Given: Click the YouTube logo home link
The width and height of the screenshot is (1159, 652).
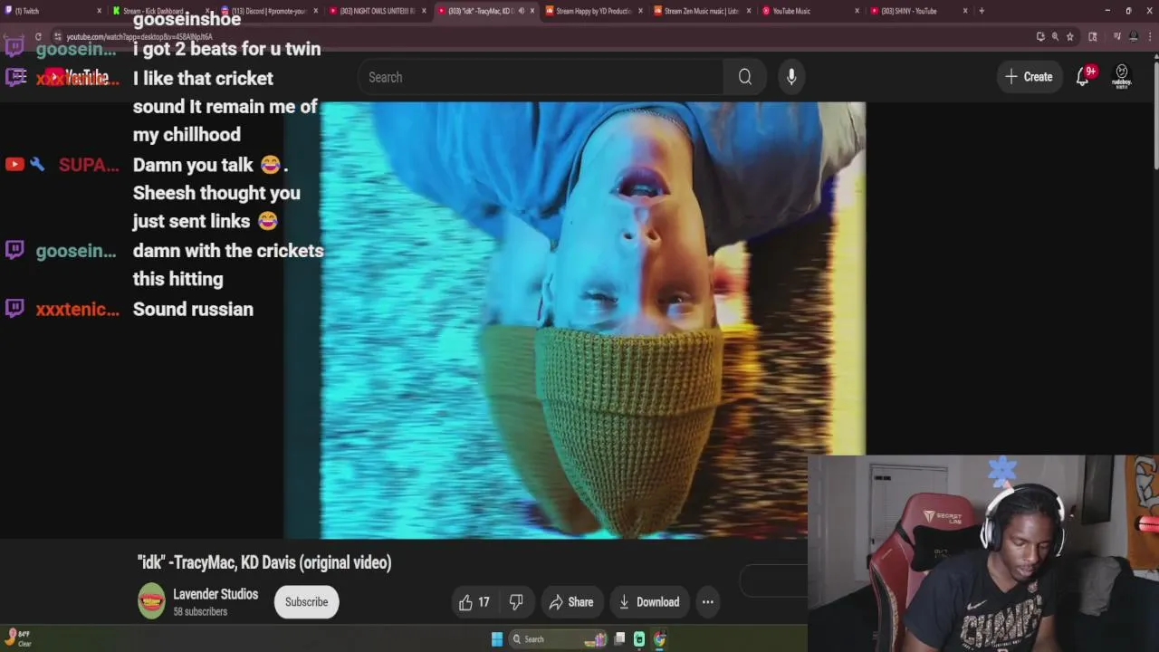Looking at the screenshot, I should (77, 77).
